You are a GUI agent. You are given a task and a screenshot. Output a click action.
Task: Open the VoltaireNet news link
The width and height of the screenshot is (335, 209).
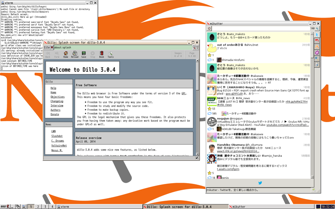(59, 145)
